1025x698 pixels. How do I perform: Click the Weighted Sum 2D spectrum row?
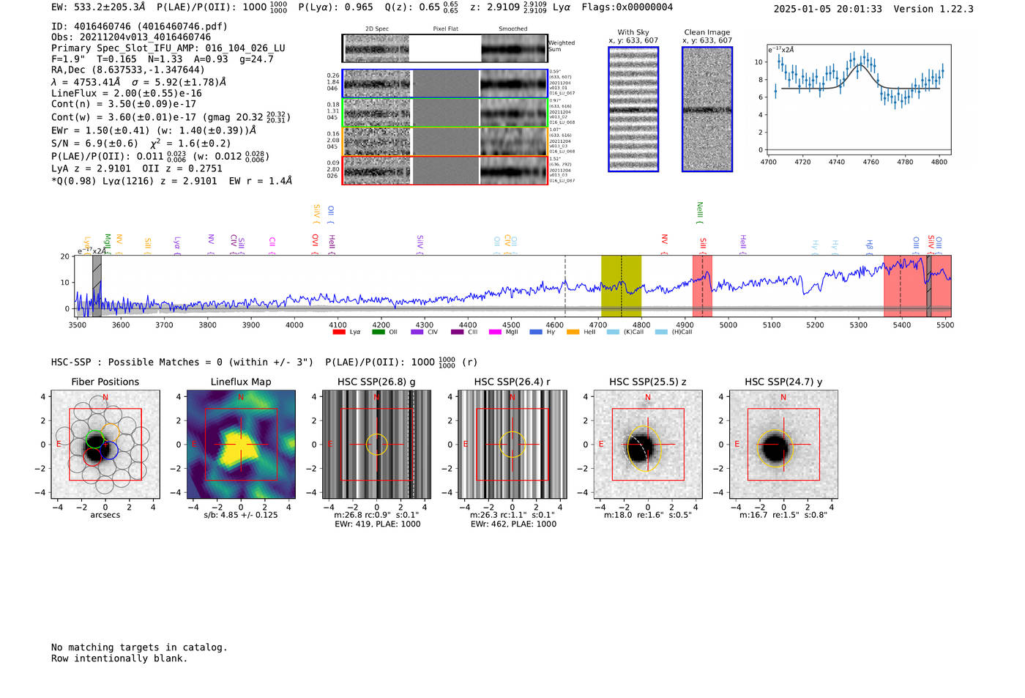tap(445, 48)
